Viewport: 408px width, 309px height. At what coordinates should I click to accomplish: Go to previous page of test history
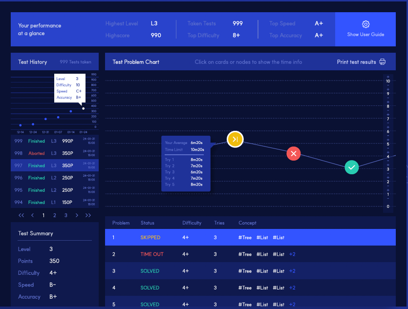pos(33,215)
